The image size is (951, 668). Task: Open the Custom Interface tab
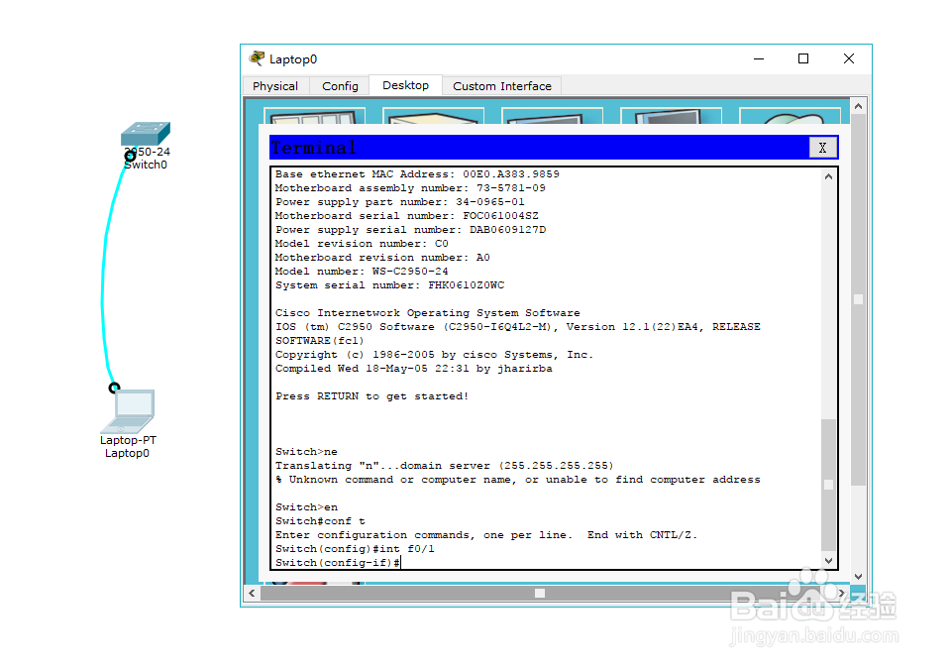click(x=502, y=86)
